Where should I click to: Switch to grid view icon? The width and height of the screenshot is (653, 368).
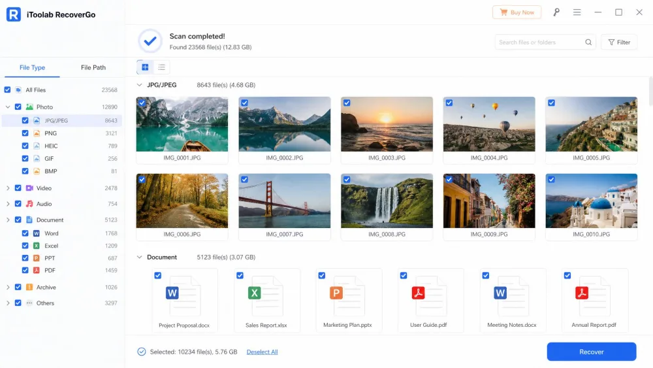[145, 67]
